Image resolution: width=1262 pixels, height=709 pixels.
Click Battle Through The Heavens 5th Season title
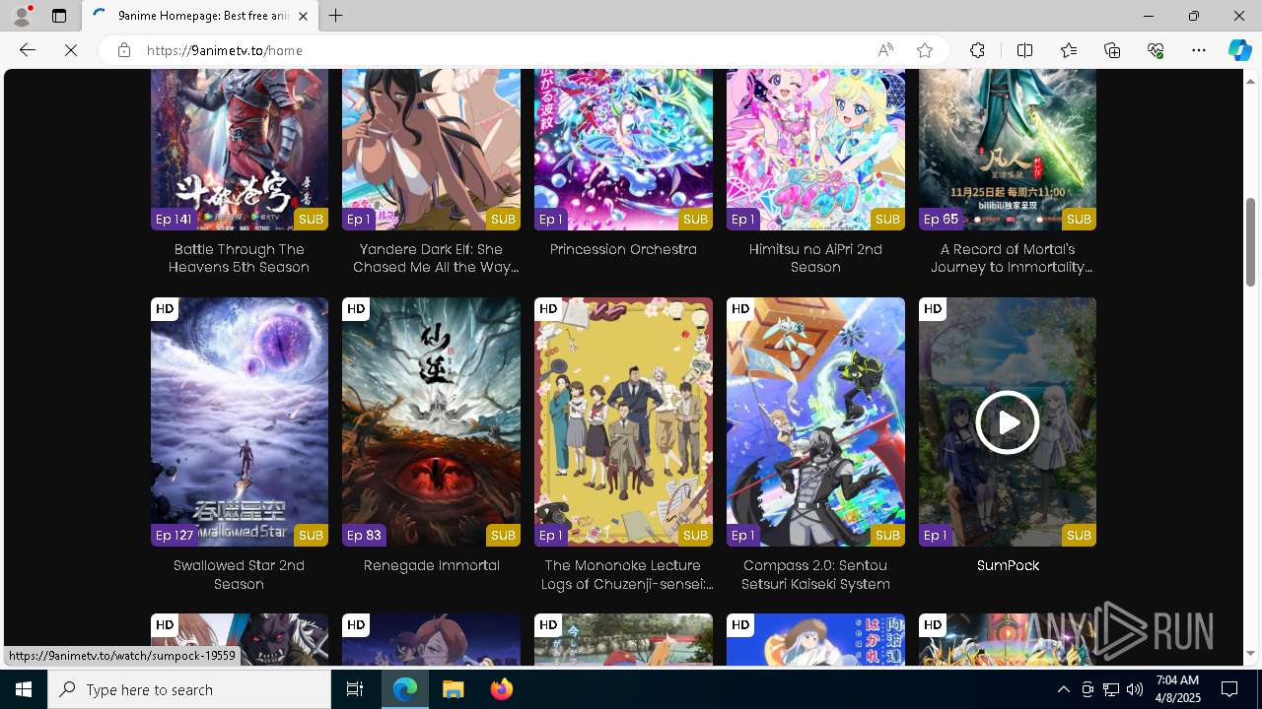[239, 258]
